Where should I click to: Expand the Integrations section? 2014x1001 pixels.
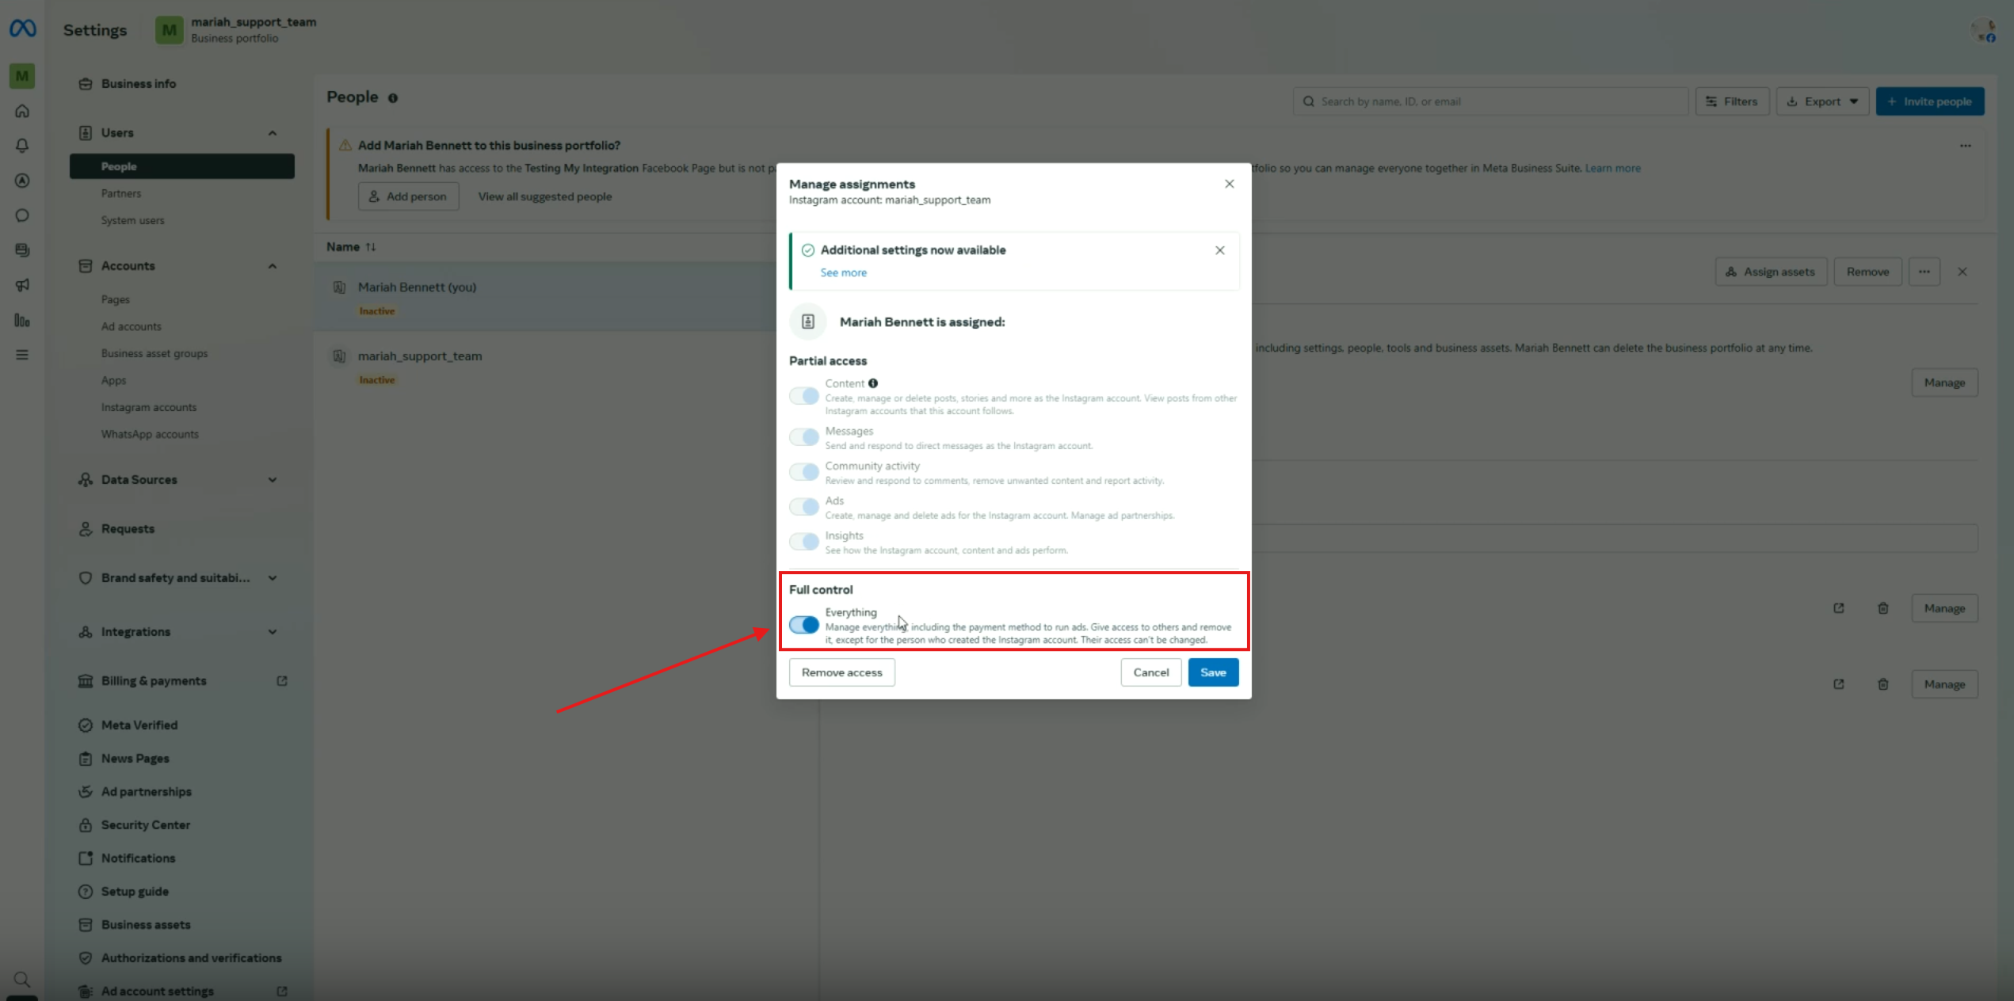click(272, 632)
